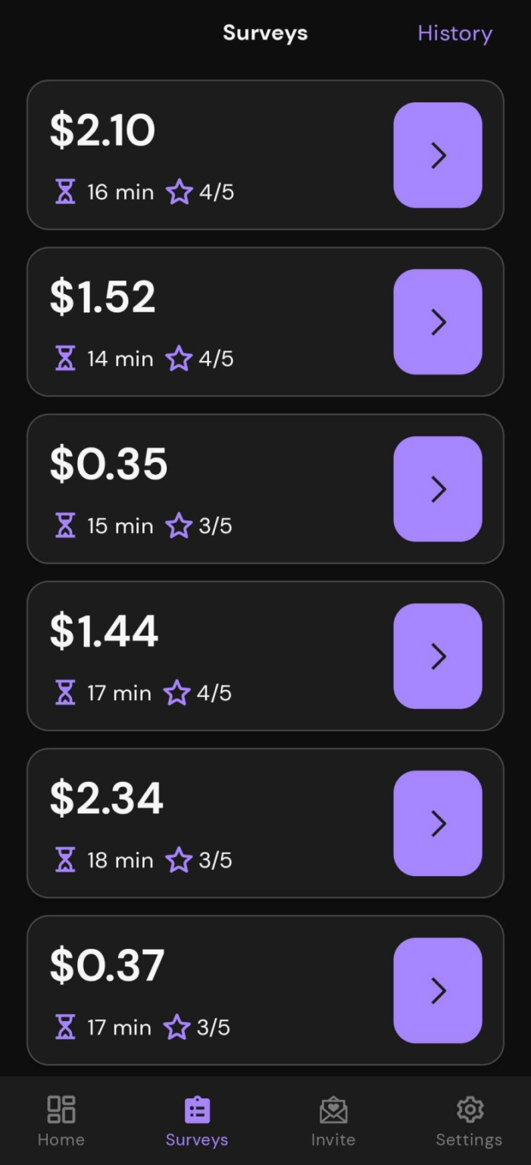Image resolution: width=531 pixels, height=1165 pixels.
Task: Tap the star icon on $0.35 survey
Action: tap(179, 526)
